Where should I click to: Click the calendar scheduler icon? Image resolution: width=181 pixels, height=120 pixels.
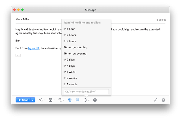(x=50, y=100)
